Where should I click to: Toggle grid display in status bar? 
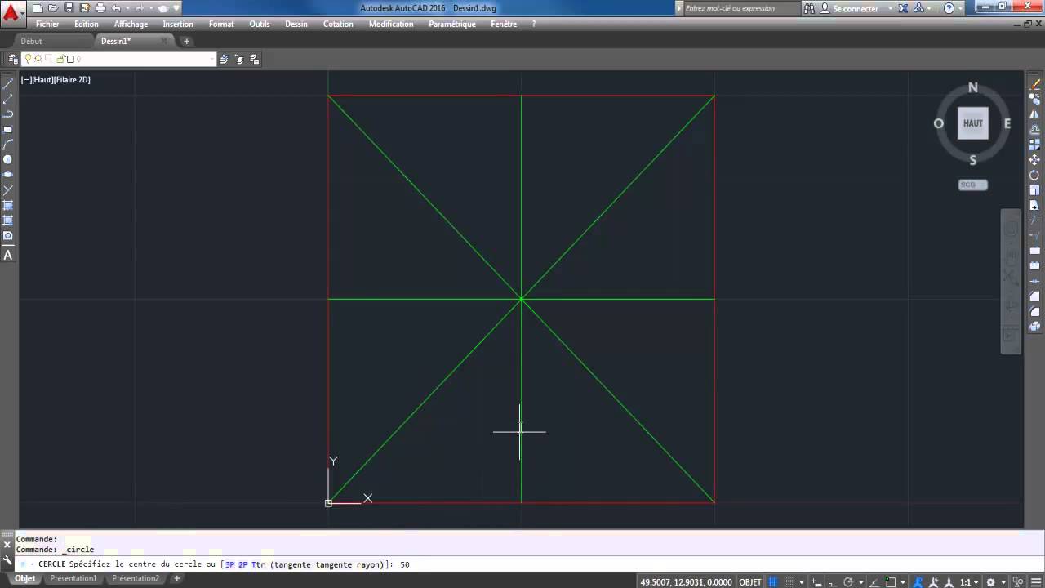click(x=773, y=582)
